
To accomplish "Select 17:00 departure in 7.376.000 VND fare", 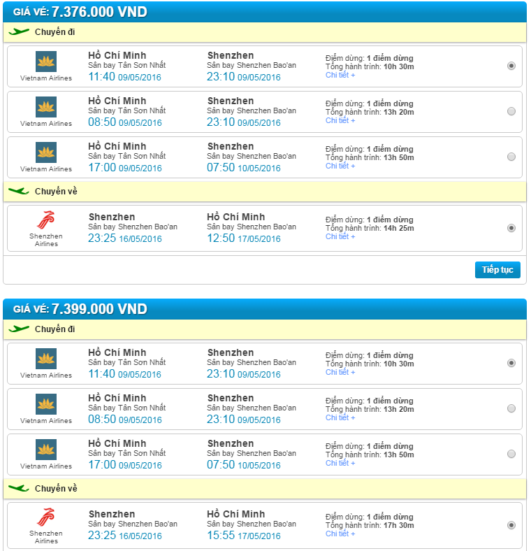I will click(x=511, y=157).
